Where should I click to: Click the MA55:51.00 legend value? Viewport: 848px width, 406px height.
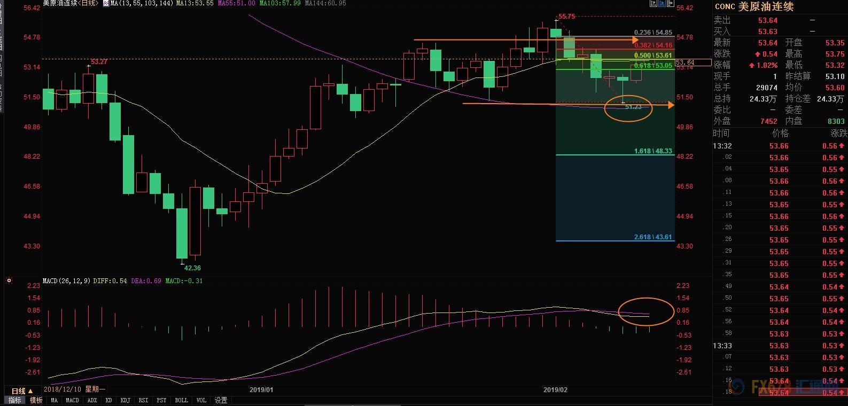(x=237, y=3)
